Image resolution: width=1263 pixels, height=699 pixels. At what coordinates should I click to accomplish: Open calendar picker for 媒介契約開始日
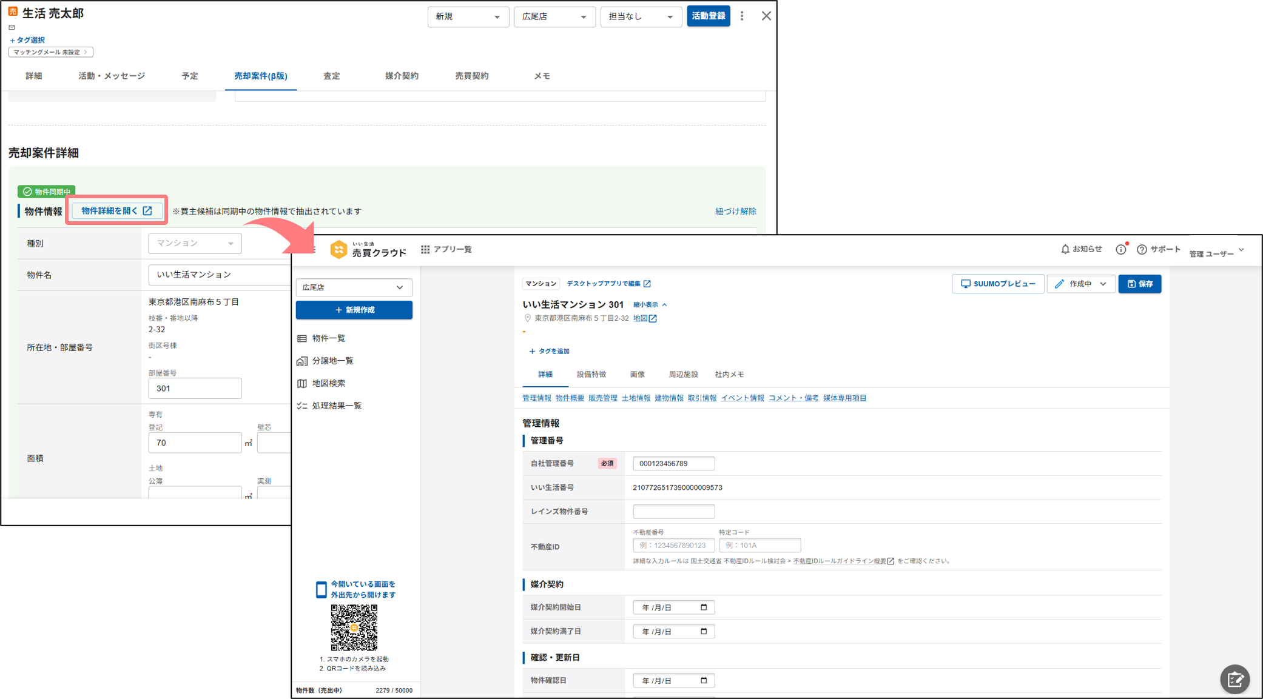pos(704,607)
